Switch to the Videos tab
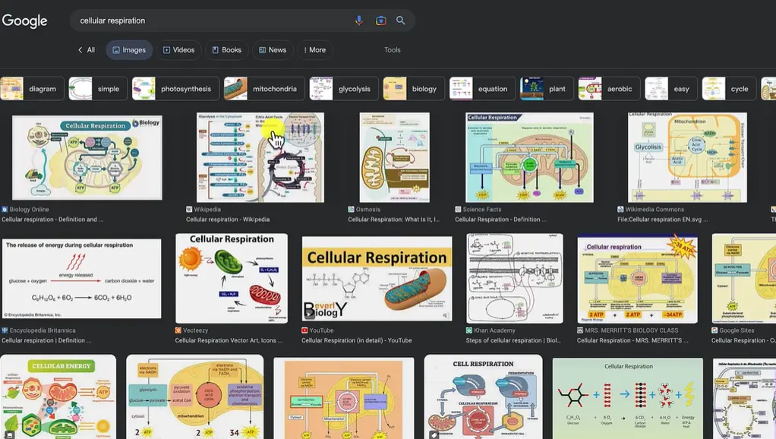Image resolution: width=776 pixels, height=439 pixels. (178, 50)
